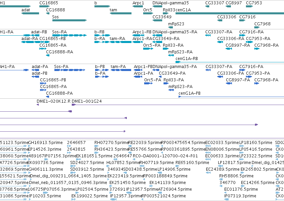284x201 pixels.
Task: Select the 2643815 EST label
Action: (x=76, y=149)
